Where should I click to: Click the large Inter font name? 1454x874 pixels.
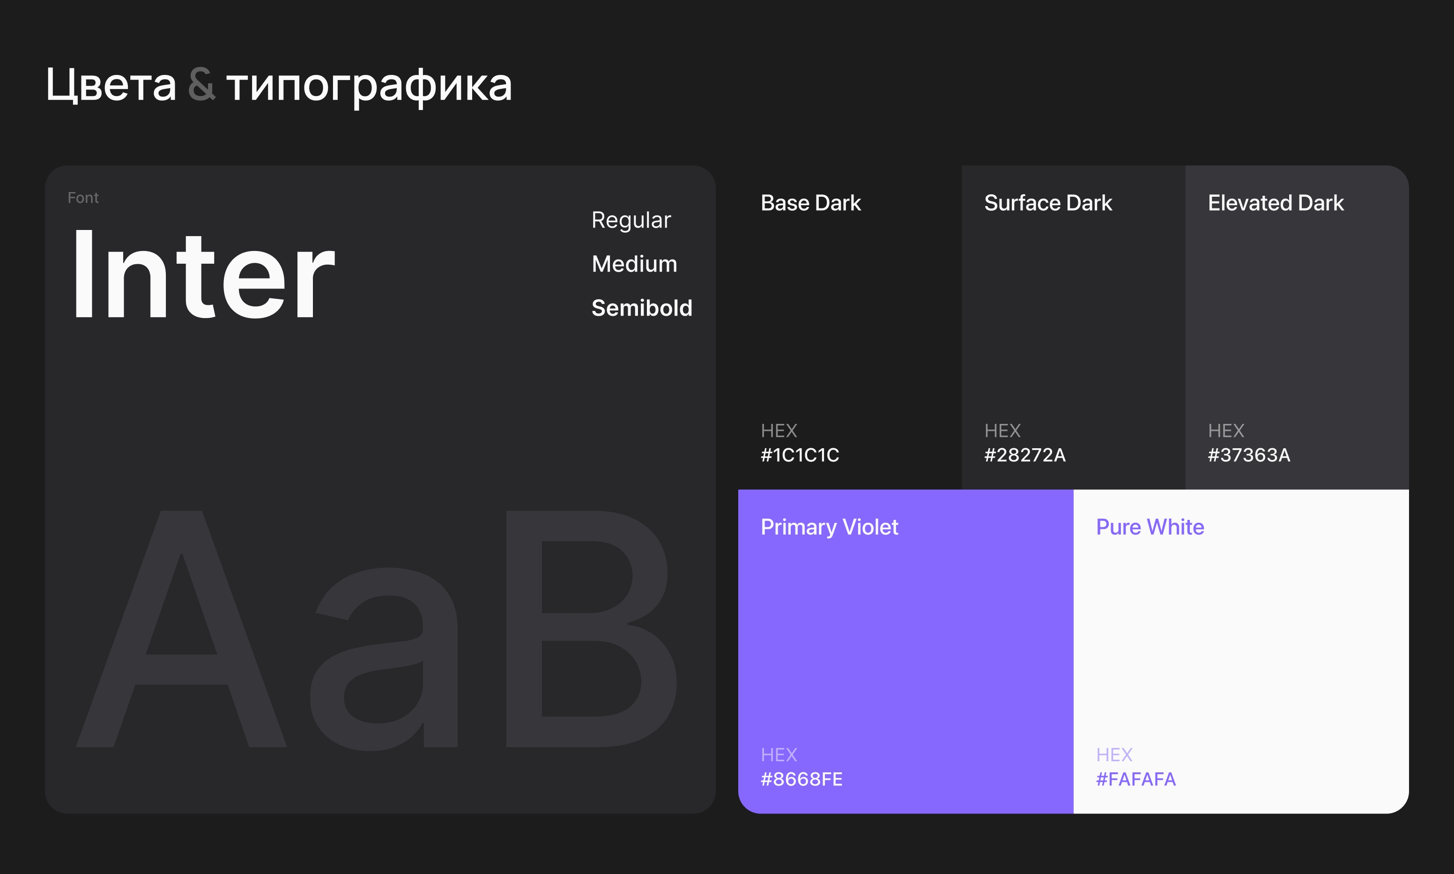(x=203, y=275)
